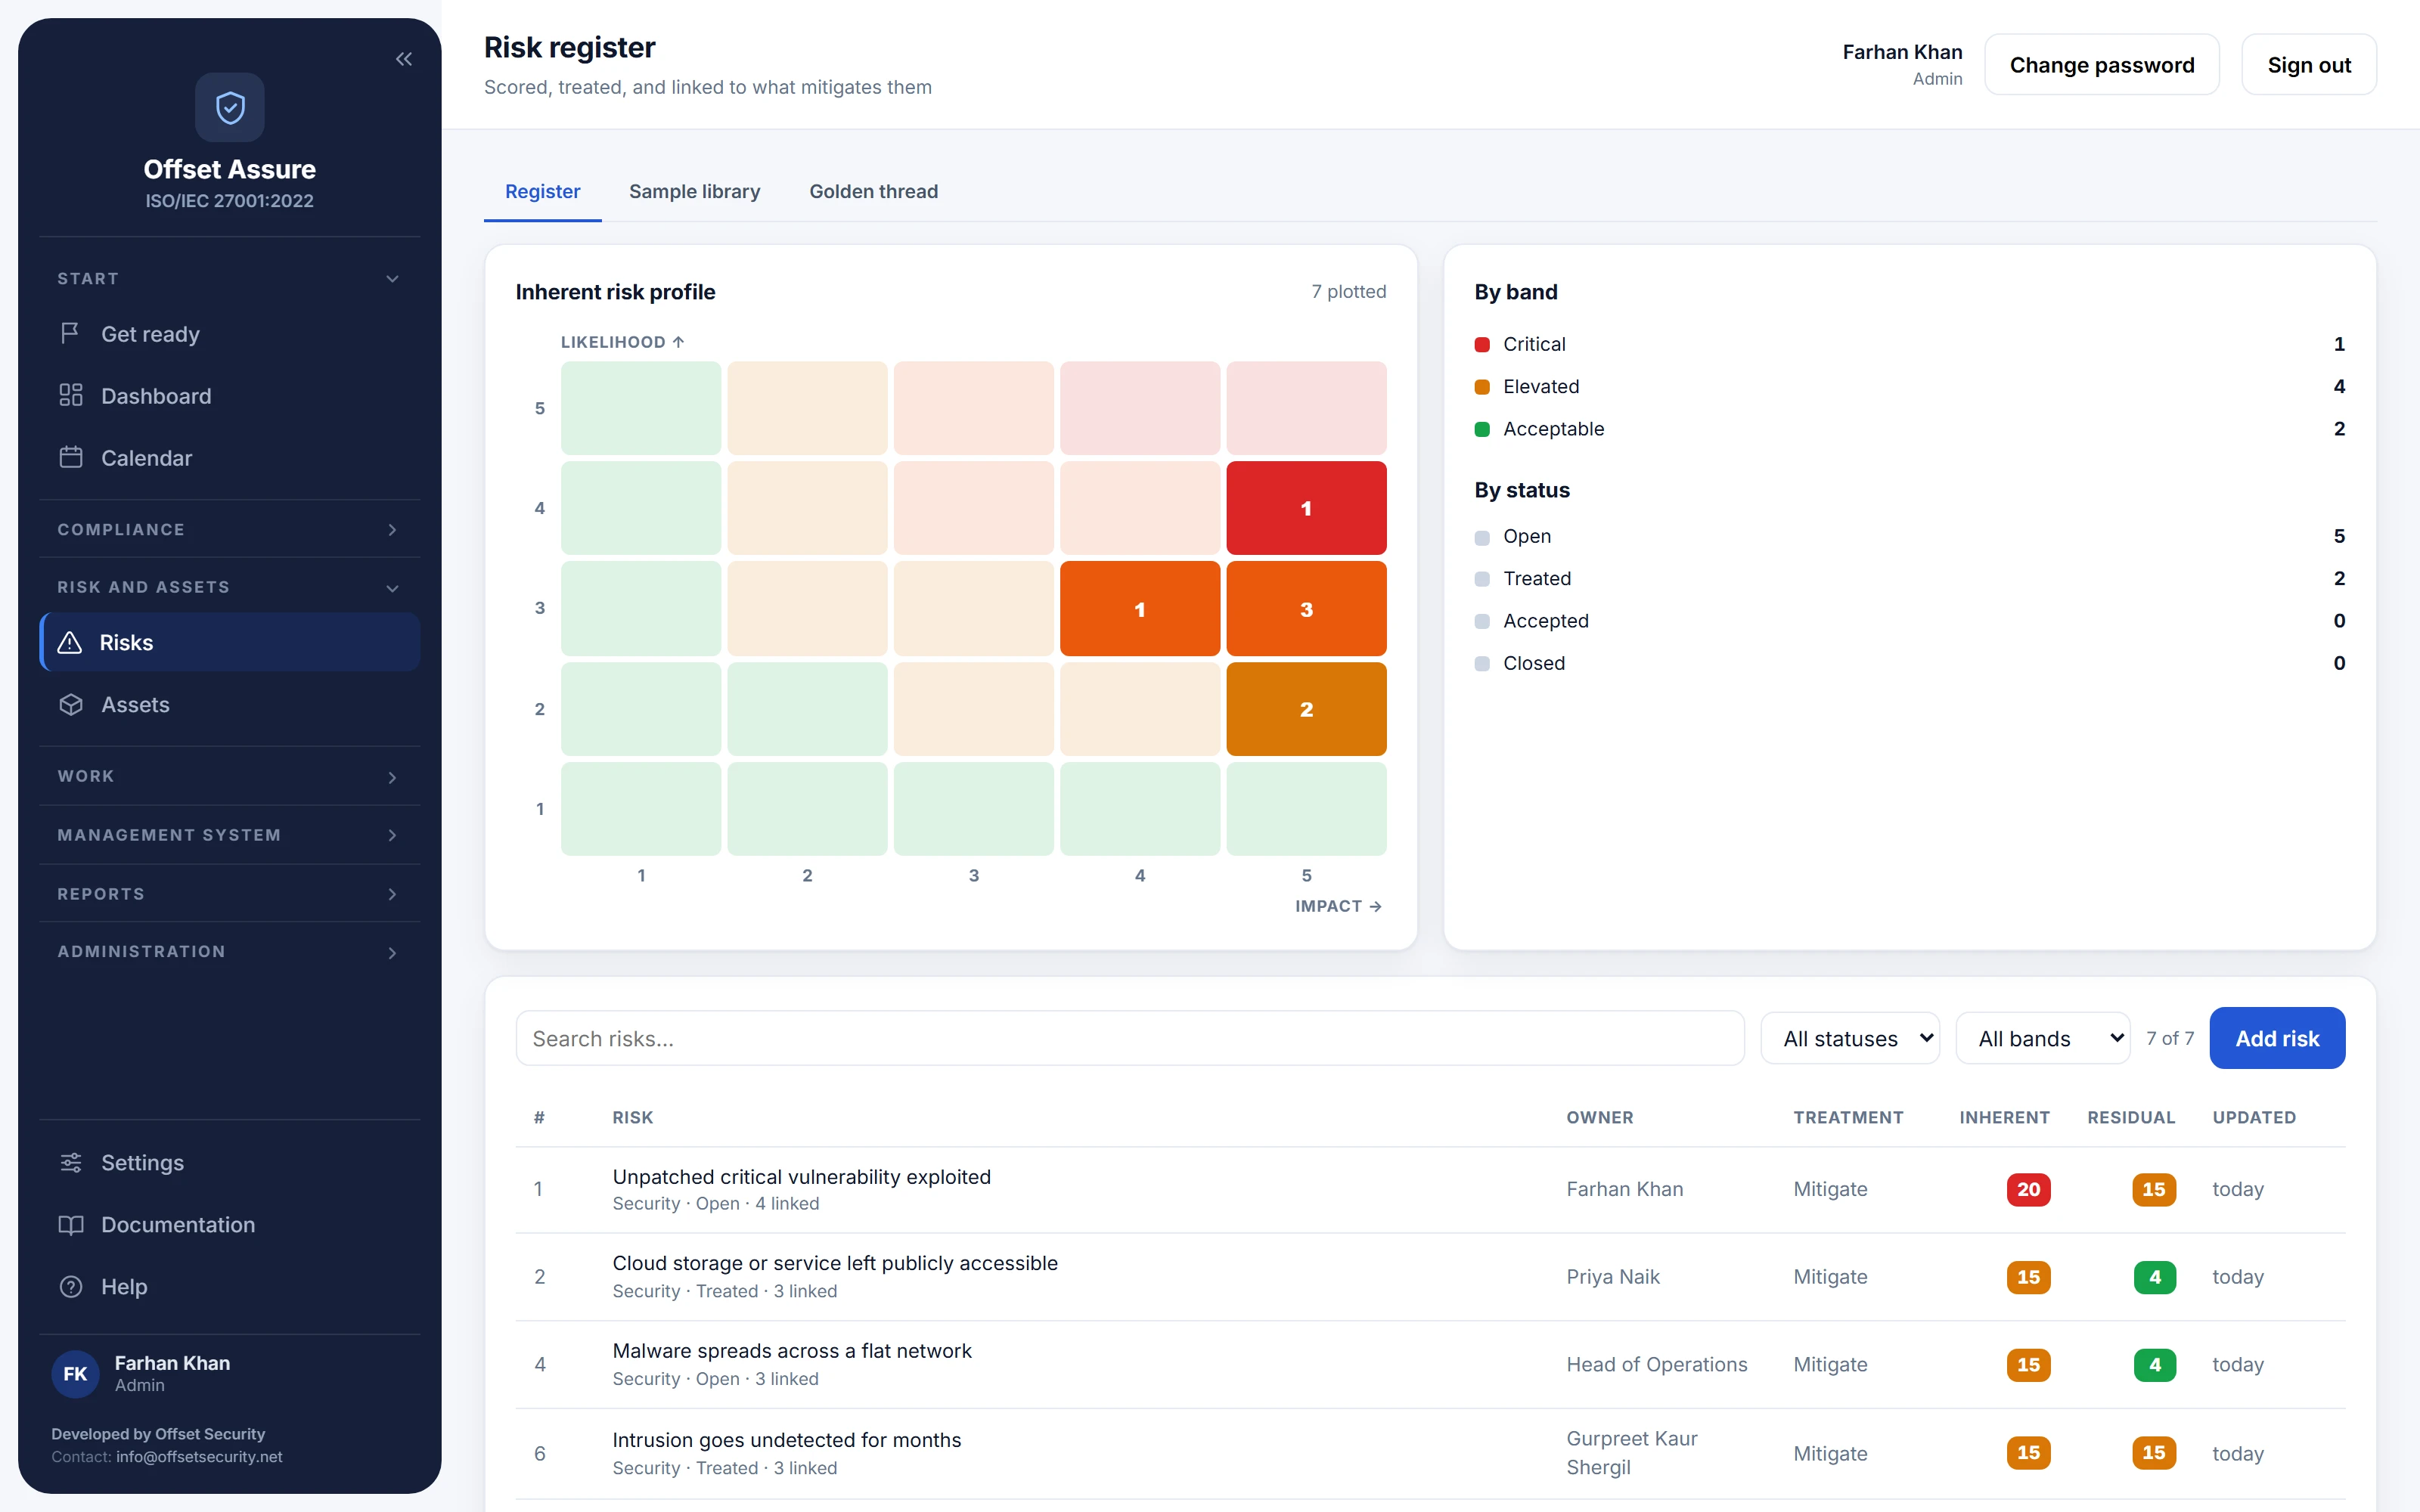The image size is (2420, 1512).
Task: Expand the WORK section
Action: pyautogui.click(x=230, y=776)
